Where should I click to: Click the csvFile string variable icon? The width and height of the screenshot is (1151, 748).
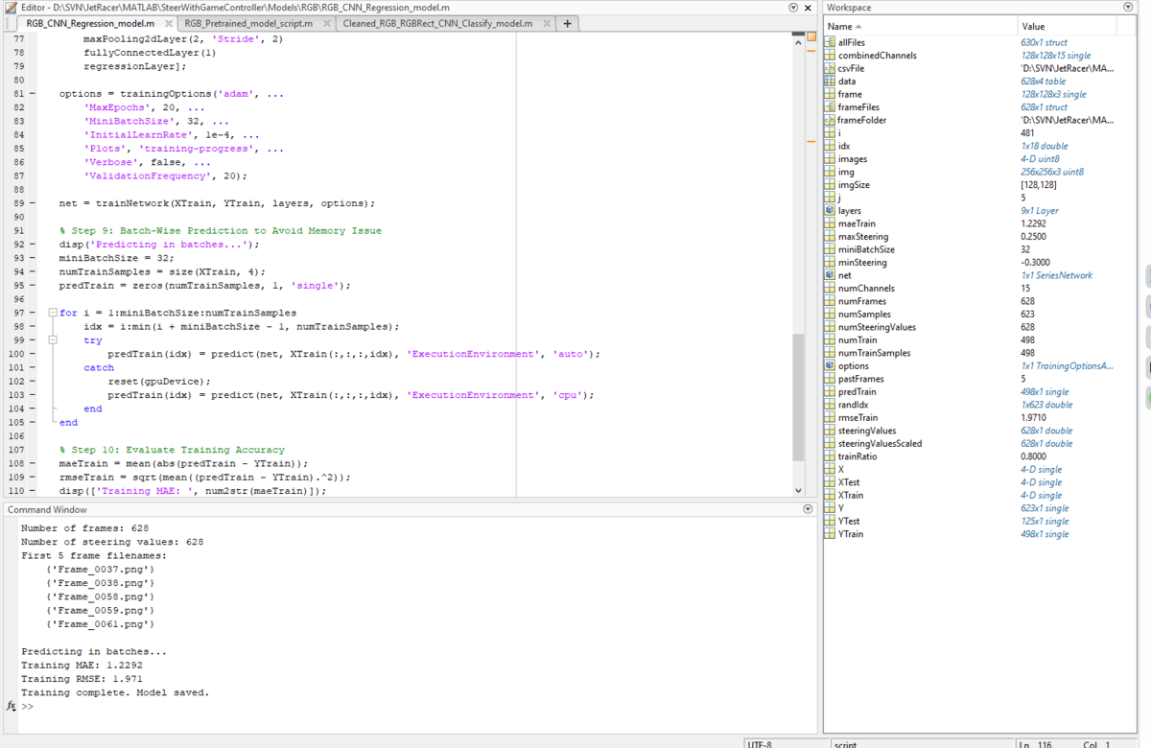[x=830, y=69]
